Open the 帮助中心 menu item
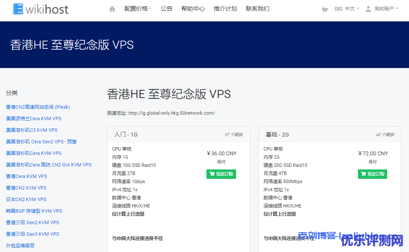This screenshot has height=252, width=409. point(193,9)
